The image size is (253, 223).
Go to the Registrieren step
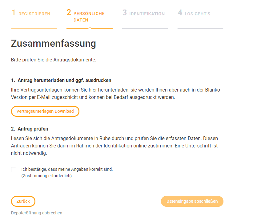34,14
